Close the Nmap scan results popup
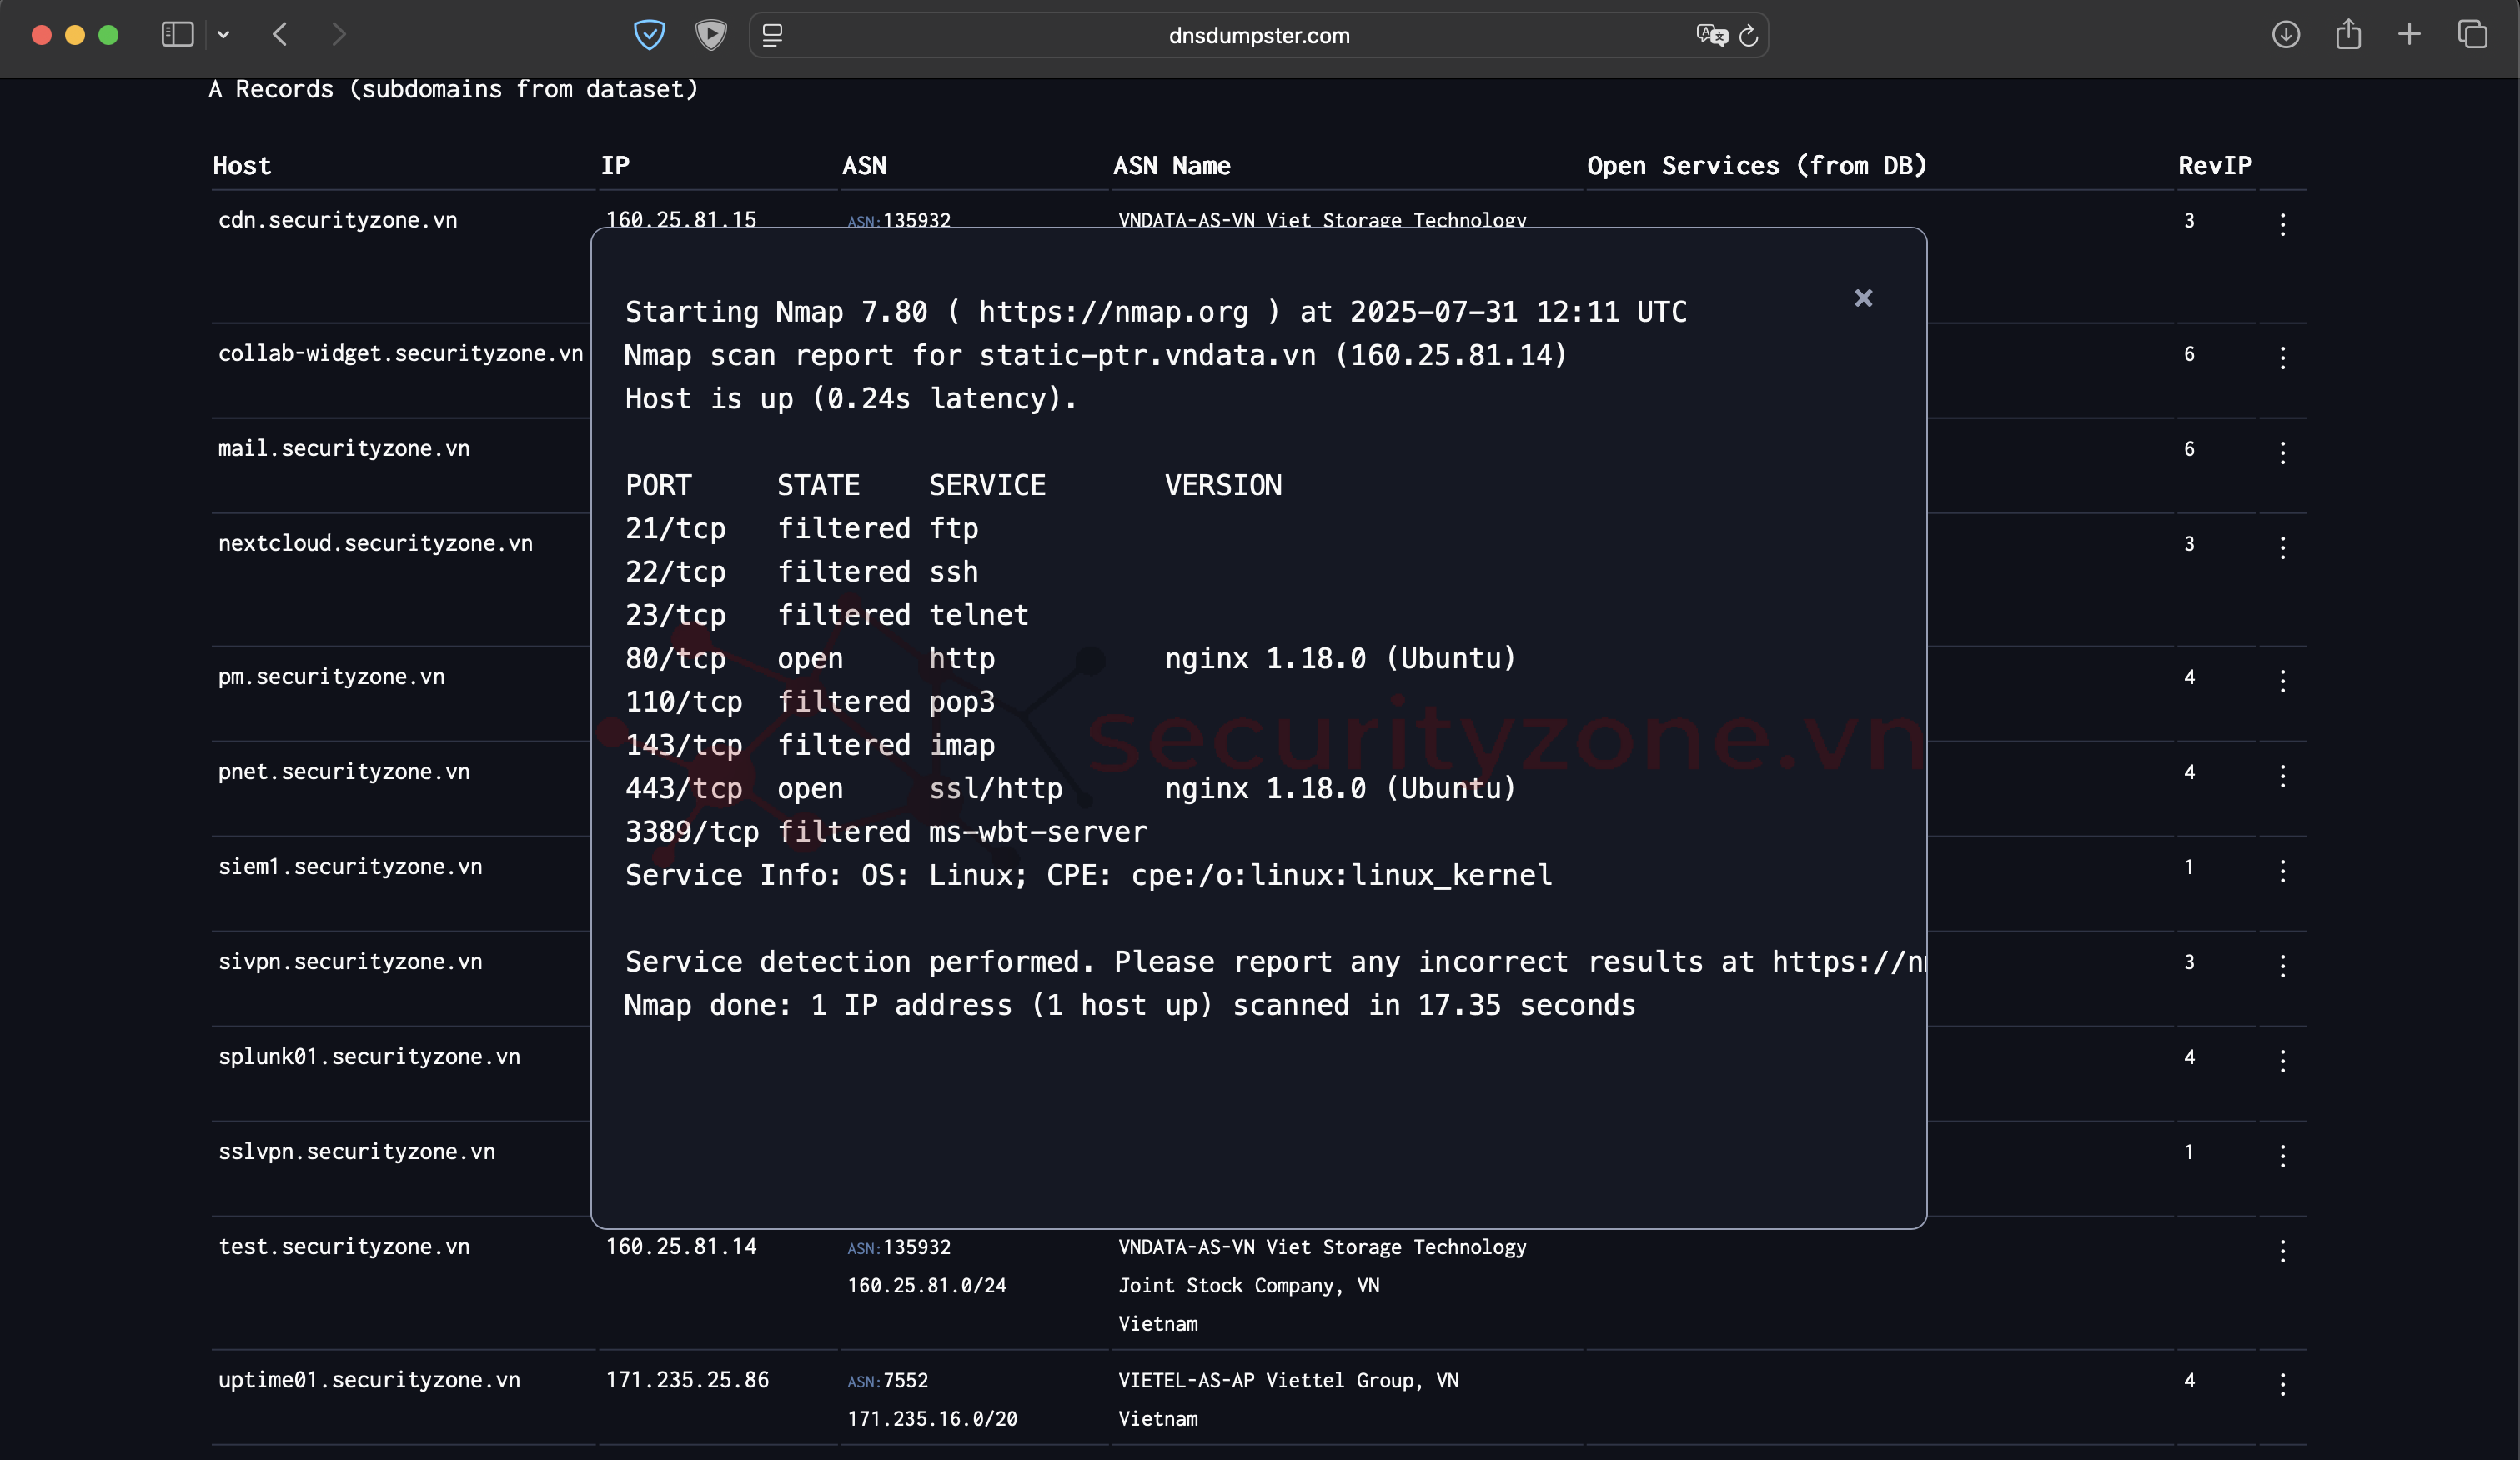This screenshot has height=1460, width=2520. click(1863, 297)
